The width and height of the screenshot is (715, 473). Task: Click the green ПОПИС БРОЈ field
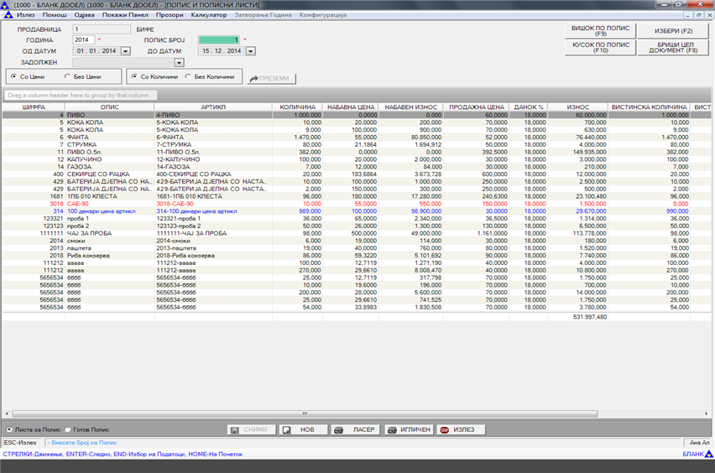click(218, 39)
